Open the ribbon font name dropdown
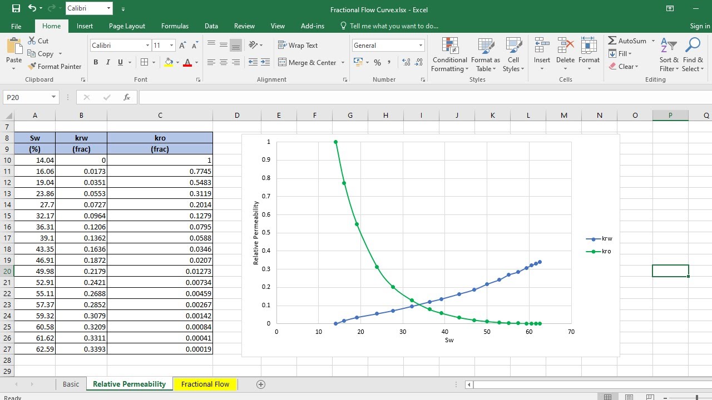Image resolution: width=712 pixels, height=400 pixels. click(147, 46)
